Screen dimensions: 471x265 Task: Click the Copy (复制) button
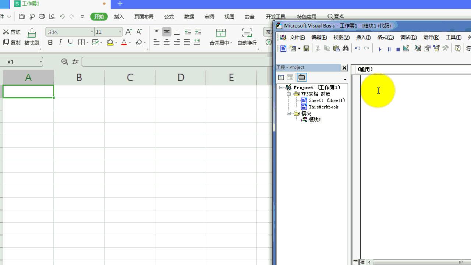pos(12,42)
